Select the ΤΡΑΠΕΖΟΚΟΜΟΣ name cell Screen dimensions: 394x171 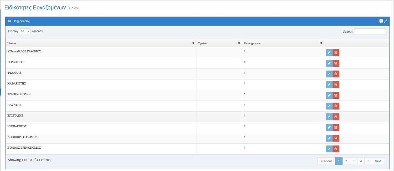point(101,95)
